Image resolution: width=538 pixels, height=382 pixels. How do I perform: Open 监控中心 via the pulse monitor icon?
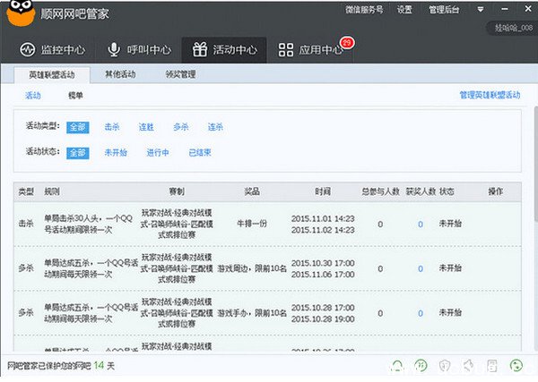[28, 49]
